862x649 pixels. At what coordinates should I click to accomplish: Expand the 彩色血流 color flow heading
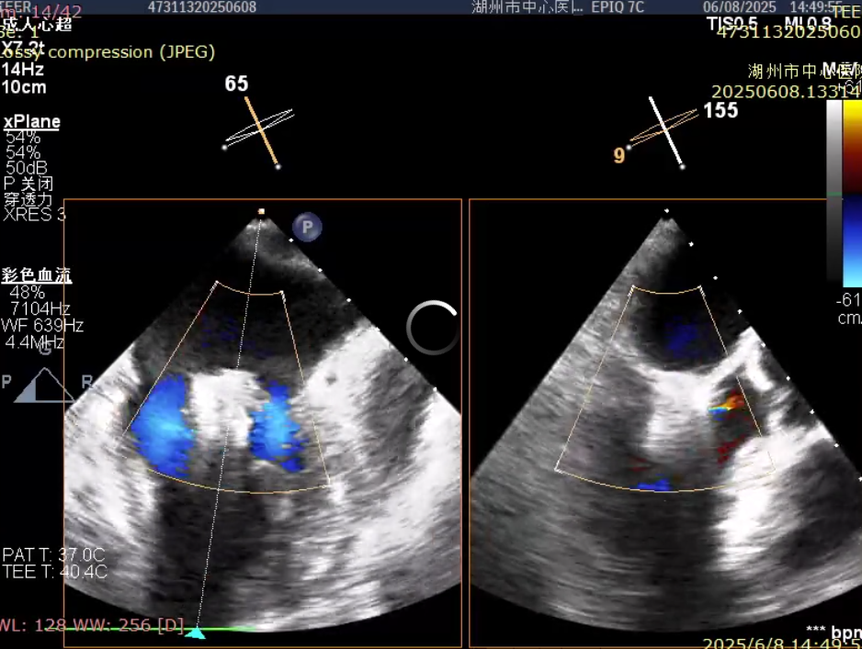tap(37, 274)
